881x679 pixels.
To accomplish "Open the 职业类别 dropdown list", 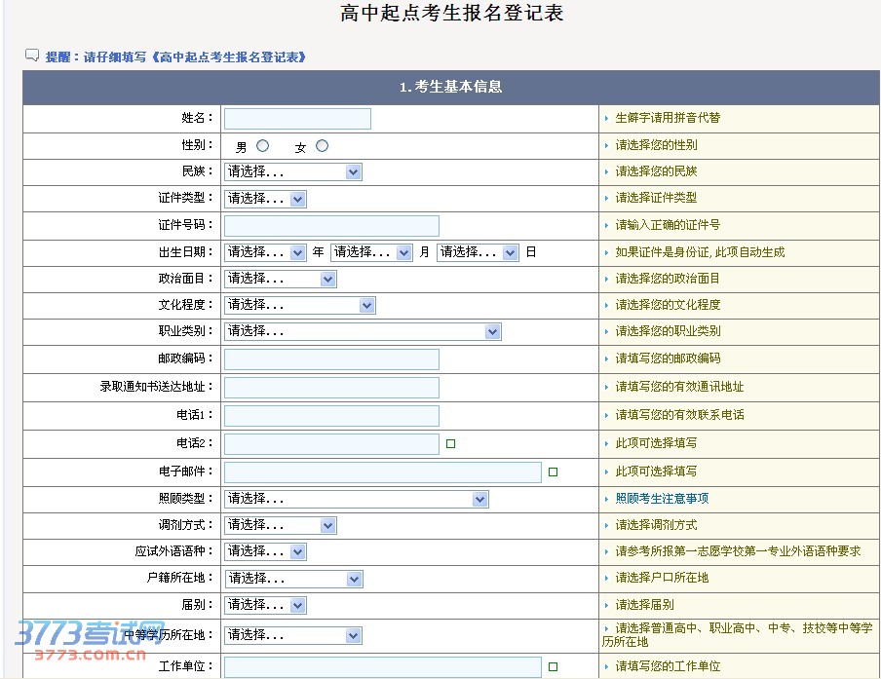I will pos(363,332).
